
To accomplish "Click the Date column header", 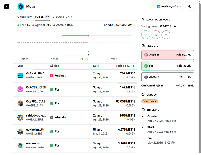I will (96, 66).
